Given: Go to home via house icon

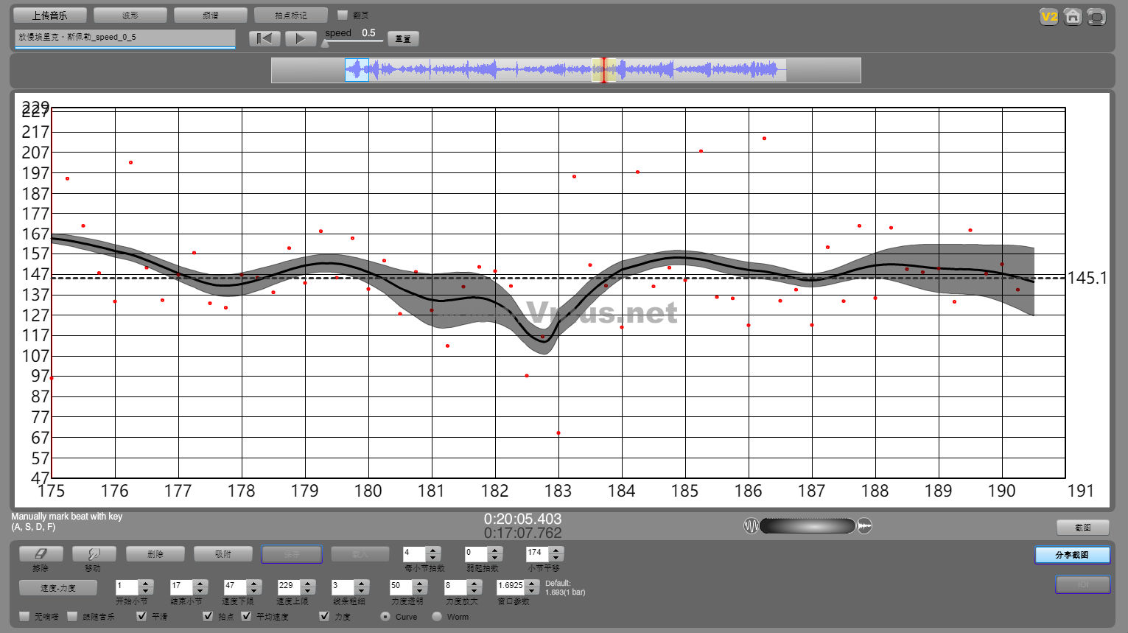Looking at the screenshot, I should 1073,16.
